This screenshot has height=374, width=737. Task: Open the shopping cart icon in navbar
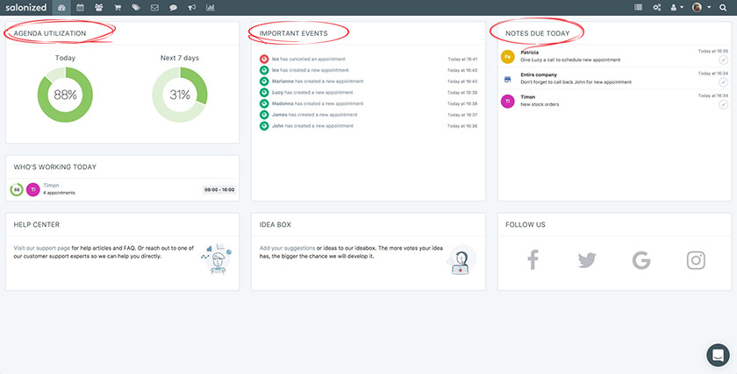(x=118, y=8)
